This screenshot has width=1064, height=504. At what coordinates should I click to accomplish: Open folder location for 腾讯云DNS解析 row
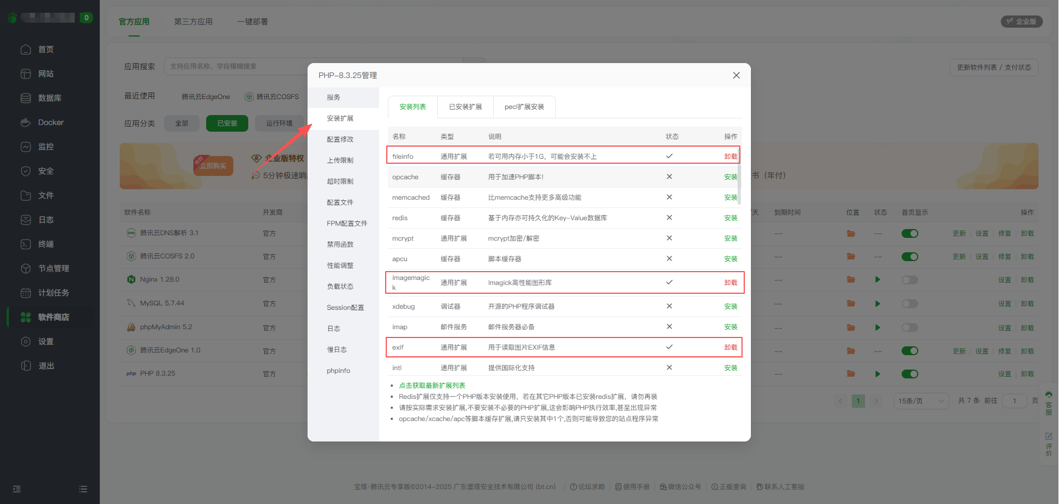point(851,233)
